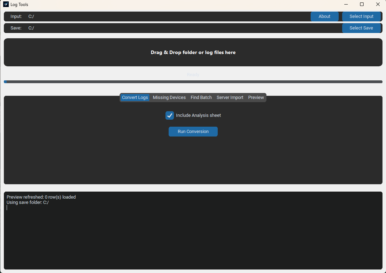386x273 pixels.
Task: Toggle the Include Analysis sheet checkbox
Action: 170,115
